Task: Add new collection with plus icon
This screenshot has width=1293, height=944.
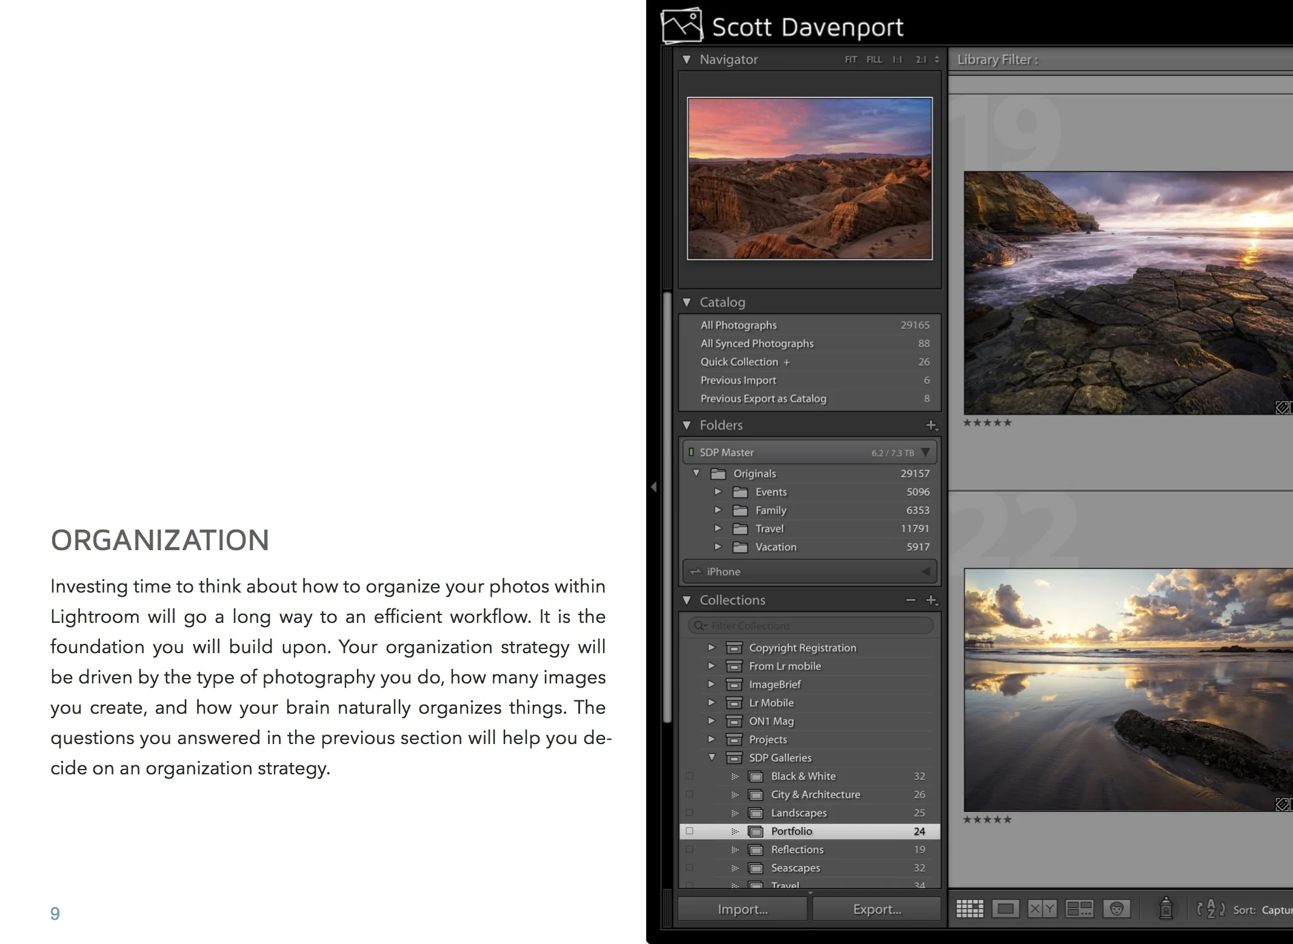Action: pyautogui.click(x=932, y=600)
